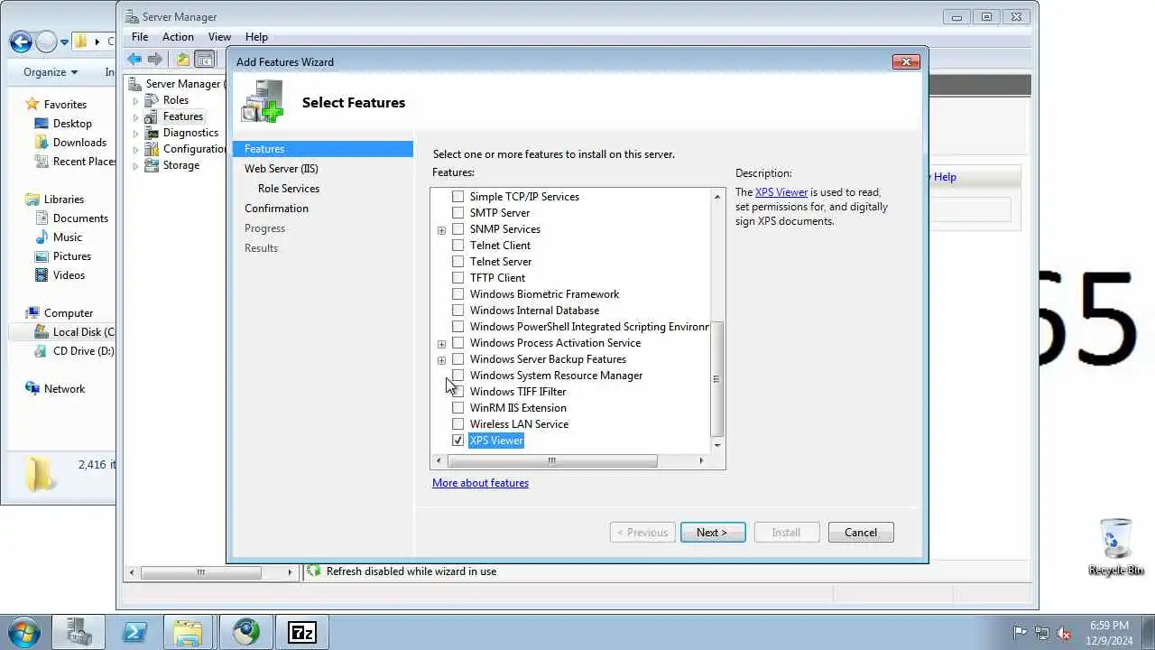This screenshot has height=650, width=1155.
Task: Click the Next > button
Action: coord(713,533)
